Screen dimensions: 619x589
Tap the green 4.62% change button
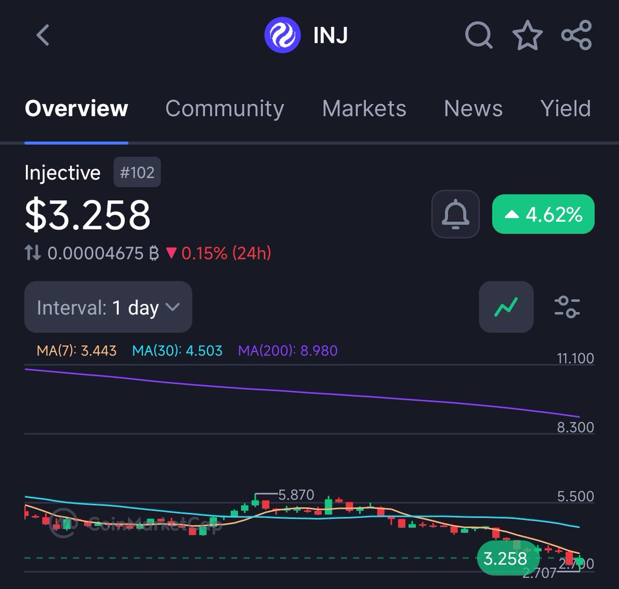[x=543, y=214]
